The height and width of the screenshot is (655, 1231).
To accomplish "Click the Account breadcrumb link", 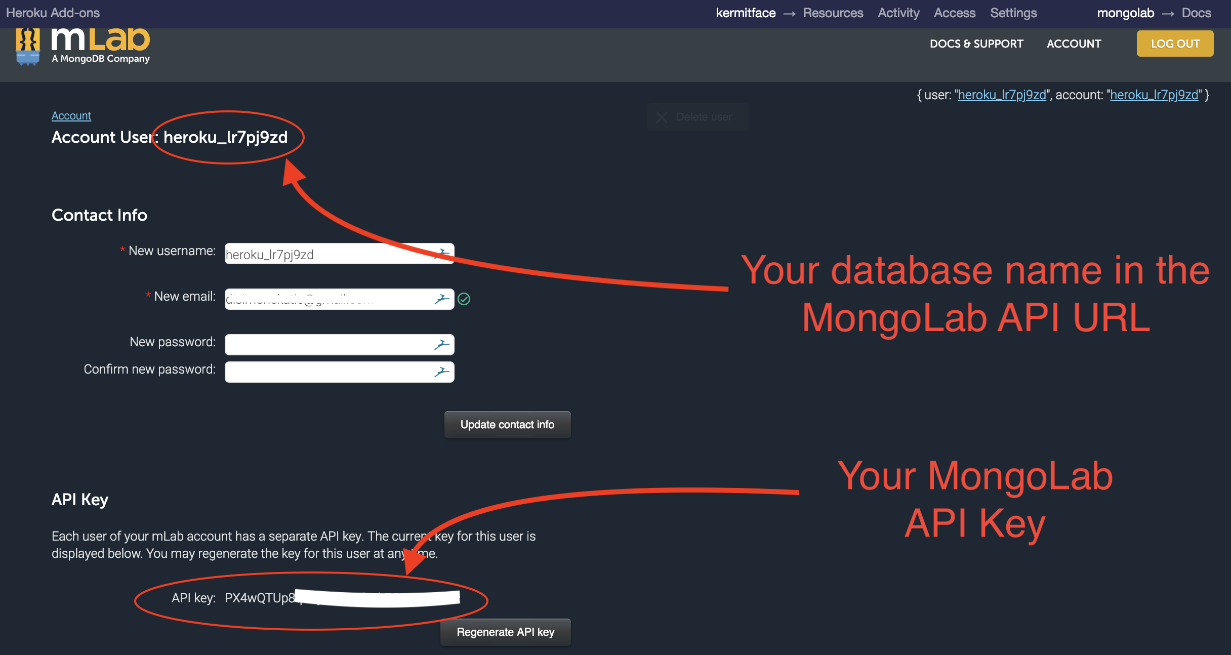I will click(72, 116).
